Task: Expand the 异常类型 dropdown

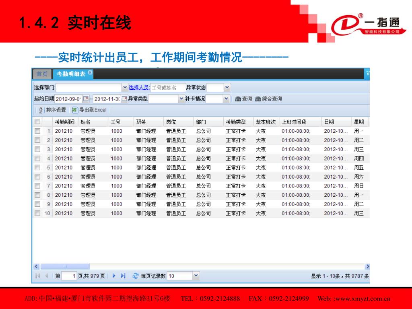Action: (181, 99)
